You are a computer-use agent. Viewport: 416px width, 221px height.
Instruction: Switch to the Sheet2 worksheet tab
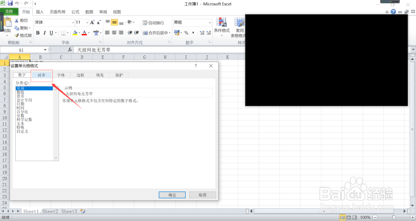click(x=50, y=211)
